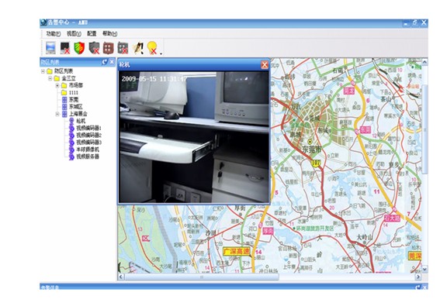
Task: Select 视频编码器1 in the device tree
Action: tap(88, 128)
